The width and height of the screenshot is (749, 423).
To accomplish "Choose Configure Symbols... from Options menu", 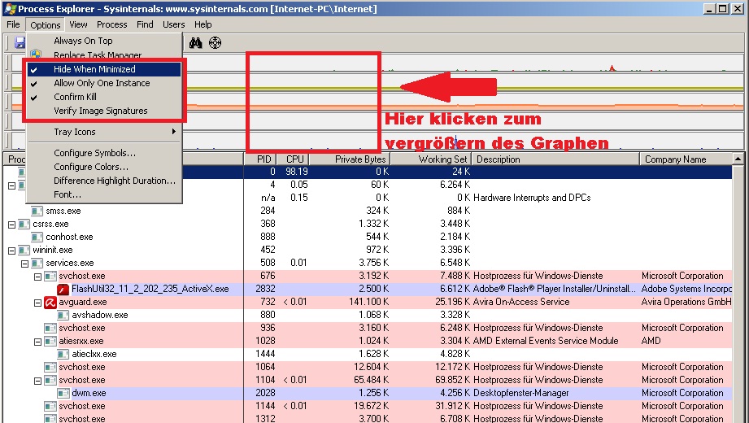I will [104, 153].
